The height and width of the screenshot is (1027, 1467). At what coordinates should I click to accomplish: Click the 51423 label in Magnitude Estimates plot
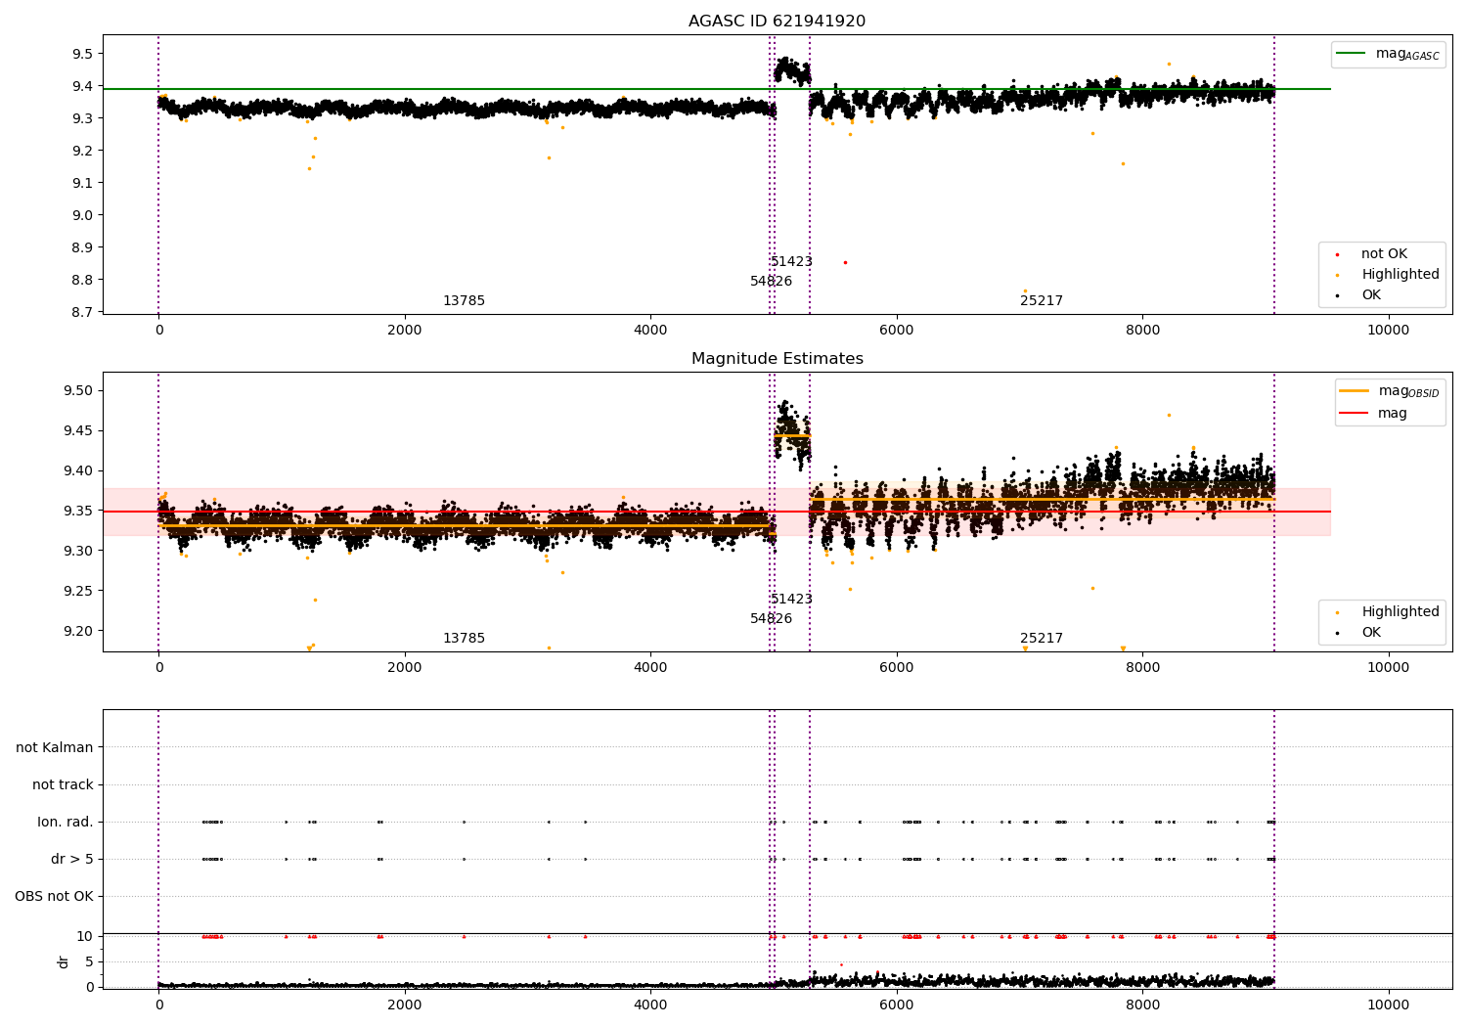791,600
